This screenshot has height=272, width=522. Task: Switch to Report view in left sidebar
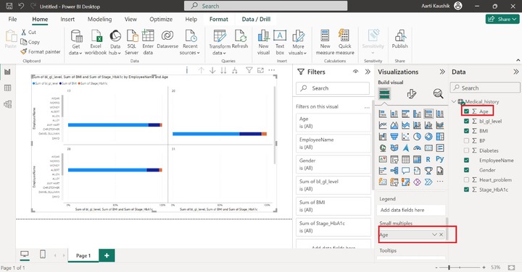click(7, 72)
